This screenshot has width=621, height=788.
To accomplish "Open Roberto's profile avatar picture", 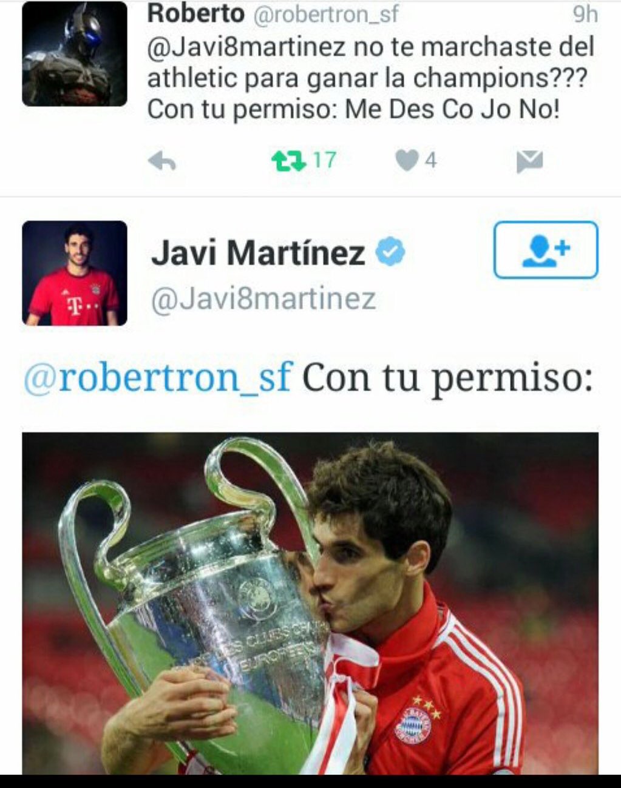I will coord(75,53).
